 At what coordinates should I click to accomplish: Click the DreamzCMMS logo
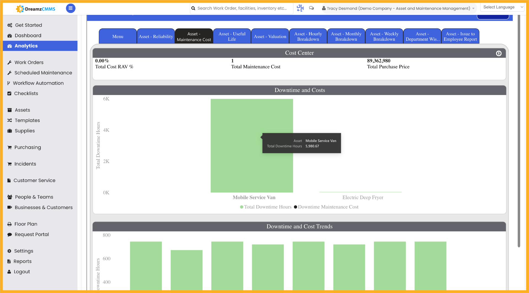35,9
